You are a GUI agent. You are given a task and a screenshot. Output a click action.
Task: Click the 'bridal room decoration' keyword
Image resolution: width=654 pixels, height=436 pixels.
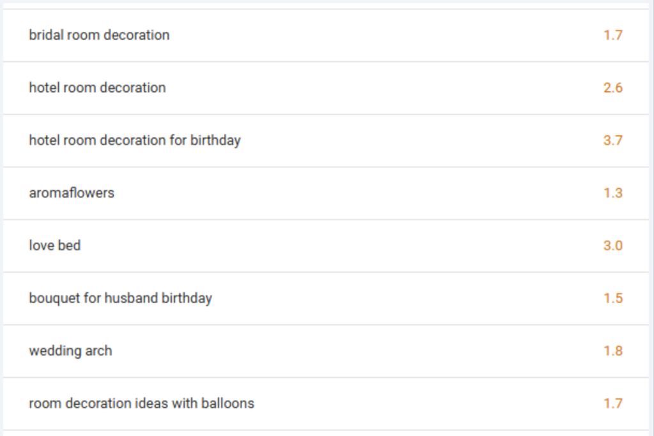click(x=99, y=35)
